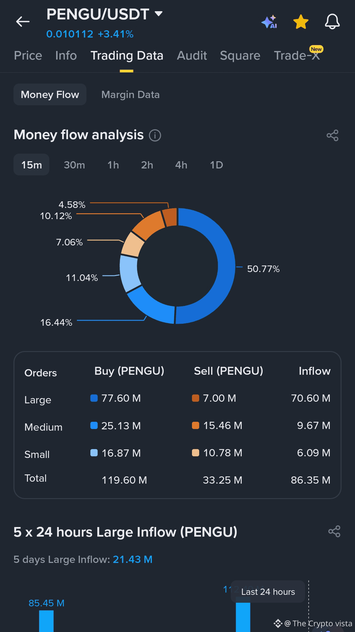Tap the Large buy blue color swatch
Screen dimensions: 355x632
point(94,398)
